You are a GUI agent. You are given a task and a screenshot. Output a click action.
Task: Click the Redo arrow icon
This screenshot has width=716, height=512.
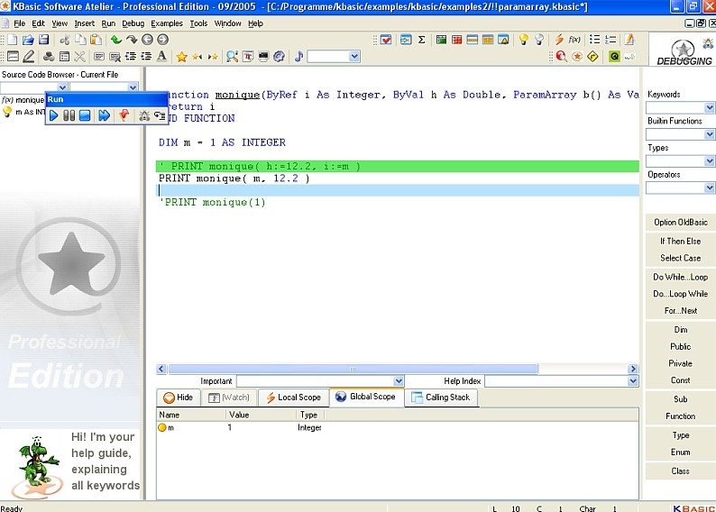pyautogui.click(x=132, y=40)
